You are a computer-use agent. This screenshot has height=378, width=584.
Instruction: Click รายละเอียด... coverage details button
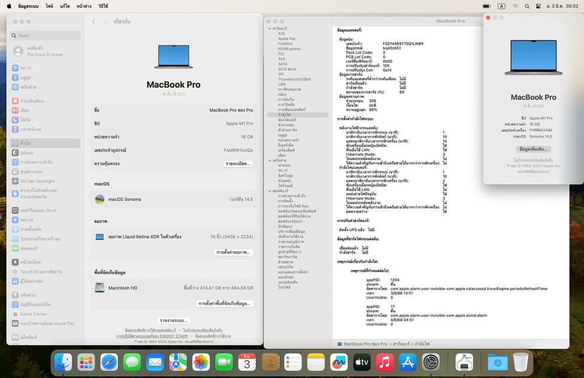(x=238, y=164)
